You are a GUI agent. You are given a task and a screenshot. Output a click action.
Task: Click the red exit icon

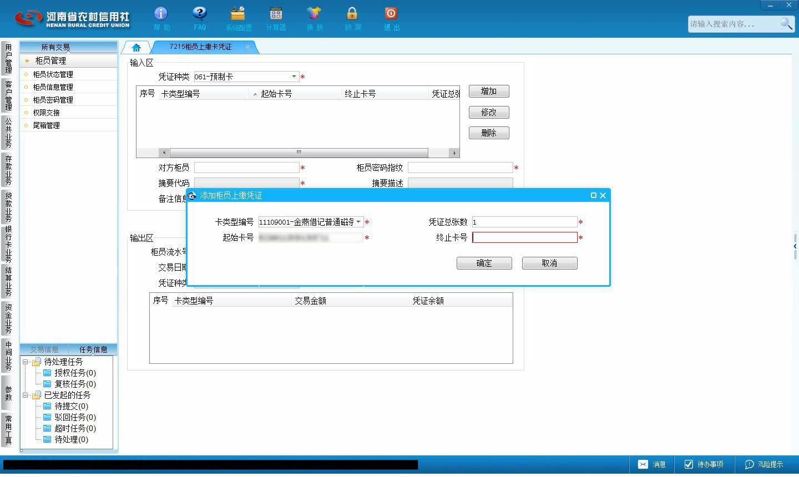pyautogui.click(x=391, y=18)
